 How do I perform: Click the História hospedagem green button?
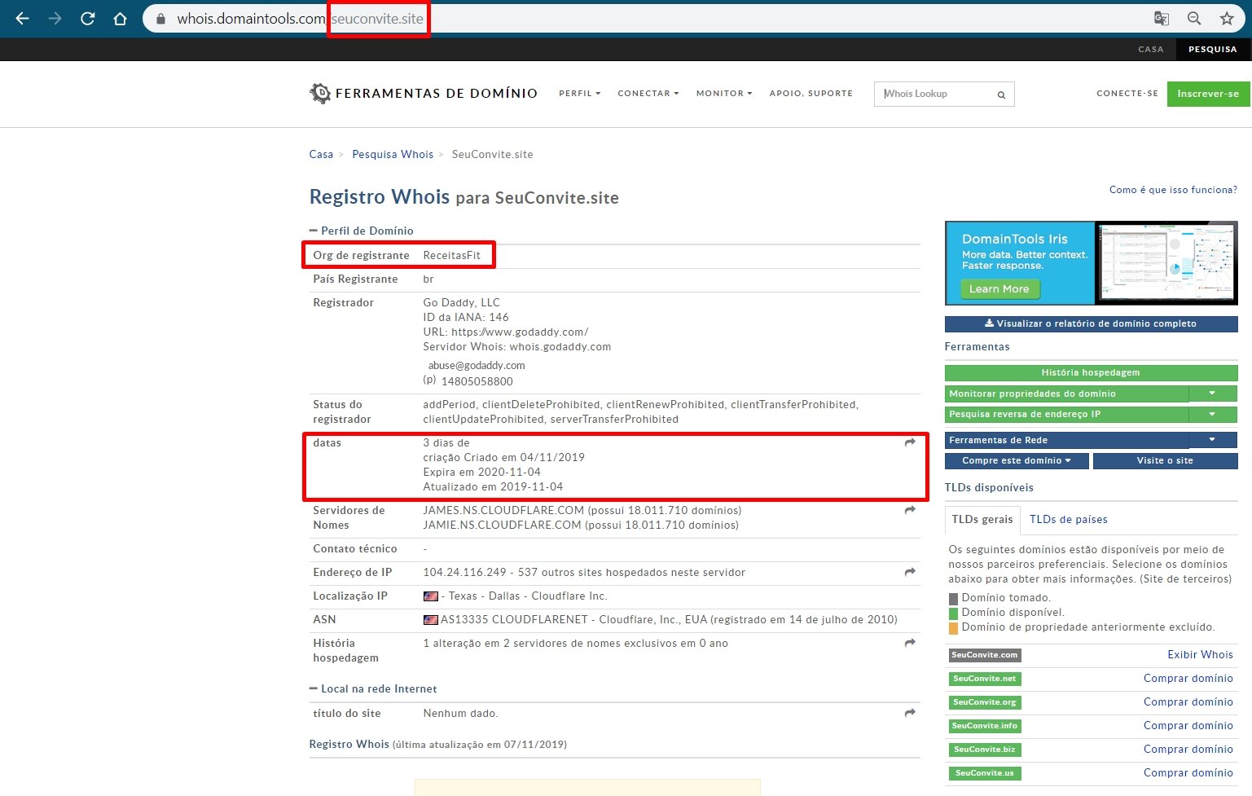tap(1091, 373)
